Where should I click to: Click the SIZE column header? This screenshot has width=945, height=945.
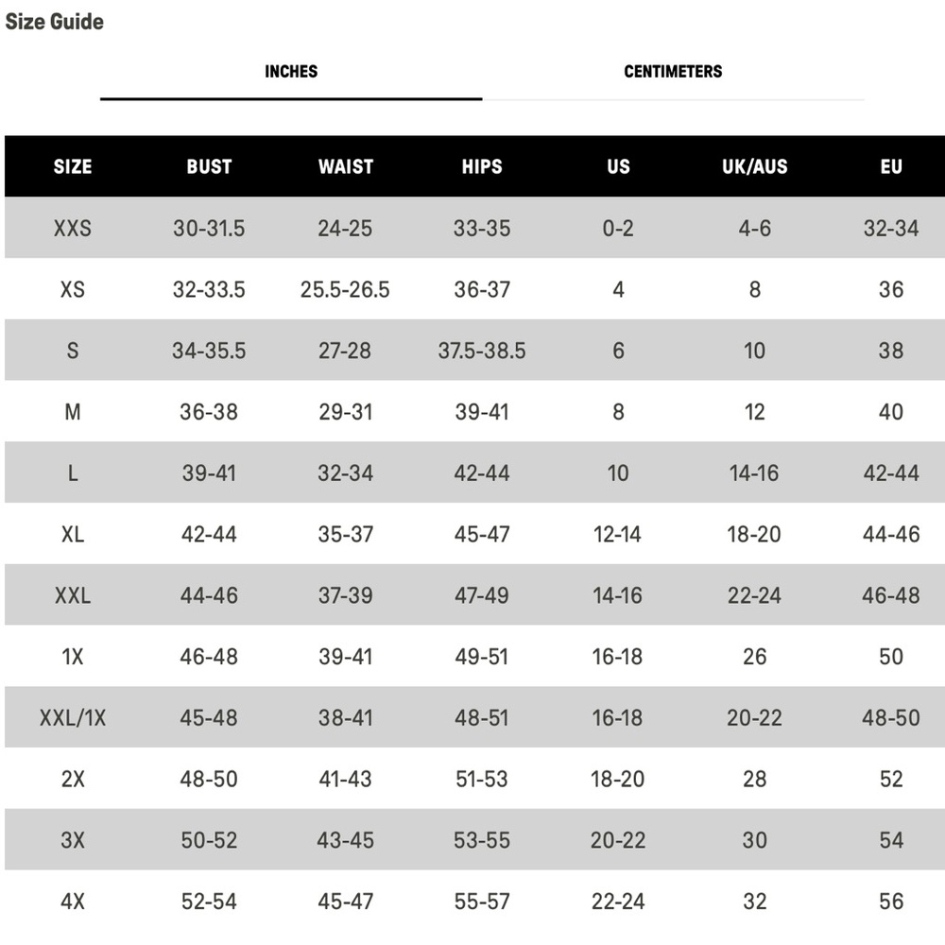click(73, 167)
